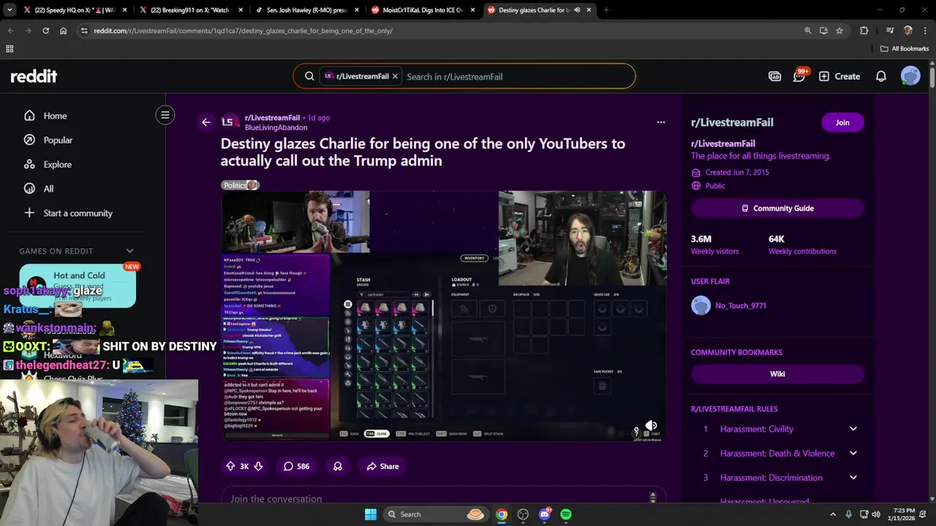Open the tab search dropdown arrow
The height and width of the screenshot is (526, 936).
[x=10, y=10]
